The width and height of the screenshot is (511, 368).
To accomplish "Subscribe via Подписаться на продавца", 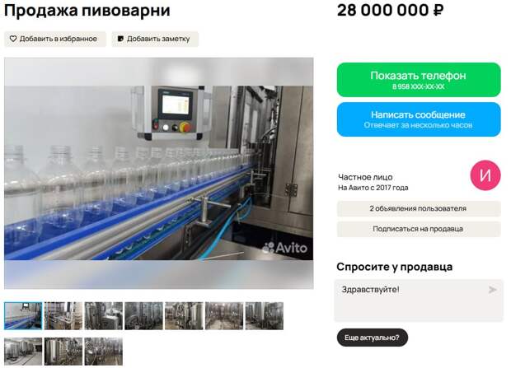I will (x=419, y=229).
